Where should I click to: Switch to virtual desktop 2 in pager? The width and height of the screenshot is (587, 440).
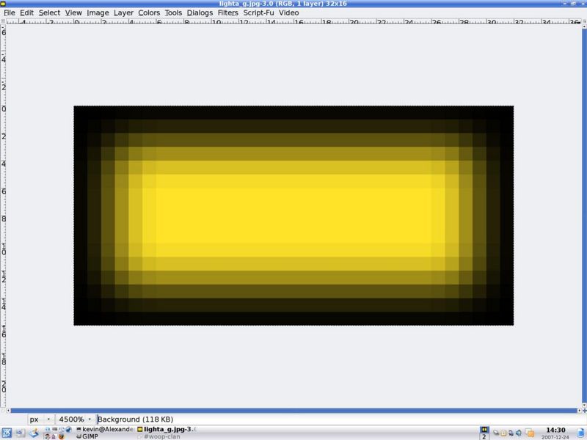(x=484, y=436)
